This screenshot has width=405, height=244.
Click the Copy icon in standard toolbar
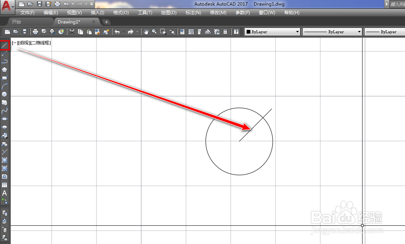click(80, 32)
